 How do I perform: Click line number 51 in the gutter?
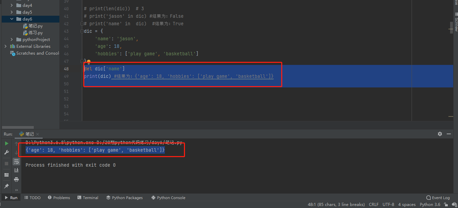pos(66,92)
